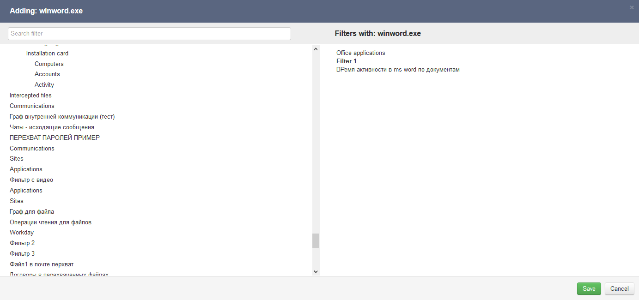Click Filter 1 in the right panel

(347, 61)
